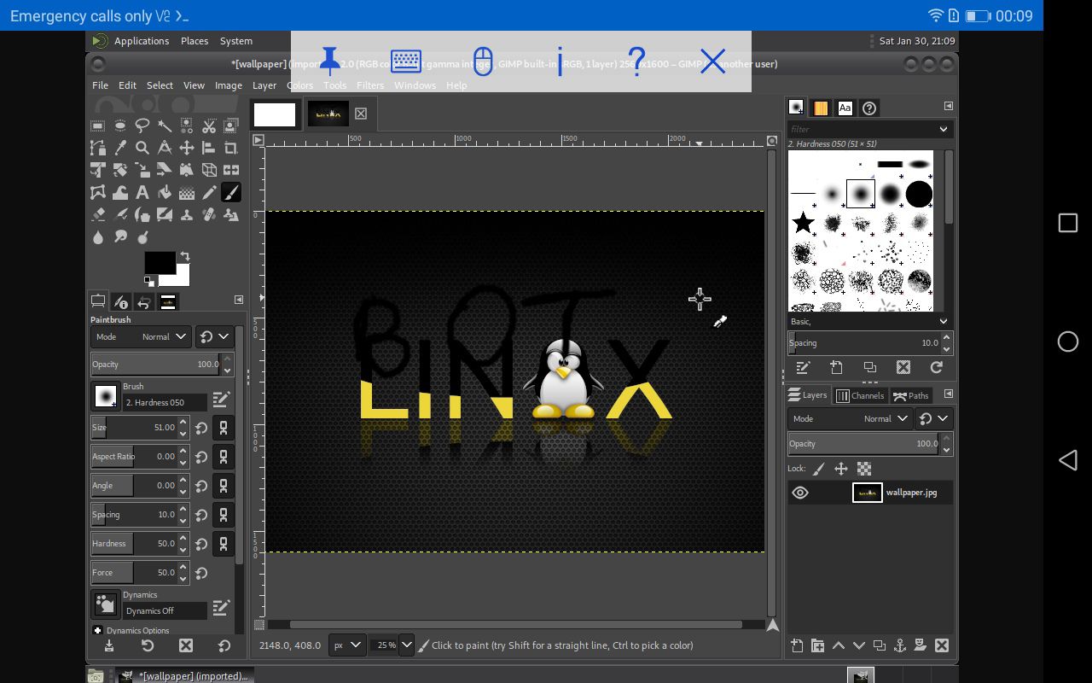Select the Bucket Fill tool
The height and width of the screenshot is (683, 1092).
pyautogui.click(x=165, y=192)
